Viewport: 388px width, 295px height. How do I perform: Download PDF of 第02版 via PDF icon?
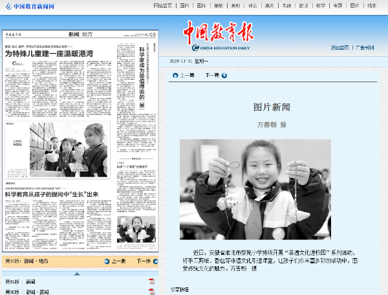[x=151, y=291]
